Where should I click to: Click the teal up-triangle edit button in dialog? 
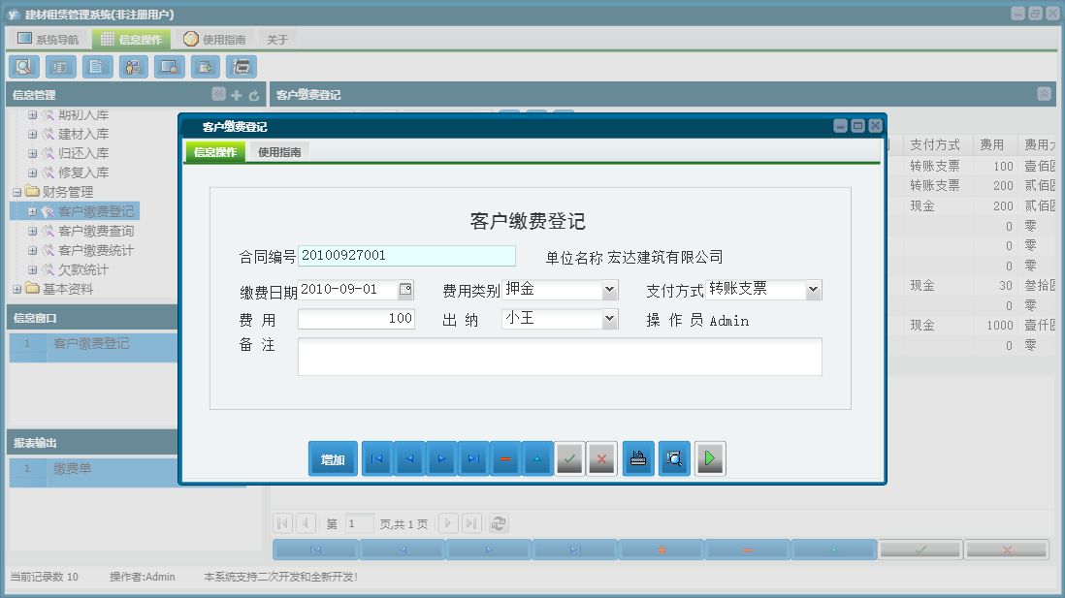click(537, 458)
